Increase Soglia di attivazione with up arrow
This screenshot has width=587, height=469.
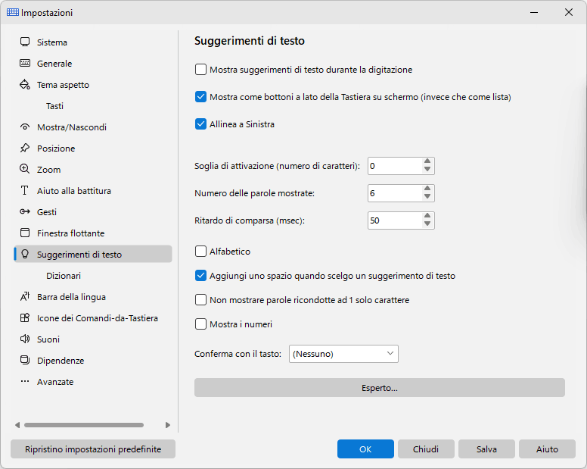[x=427, y=161]
